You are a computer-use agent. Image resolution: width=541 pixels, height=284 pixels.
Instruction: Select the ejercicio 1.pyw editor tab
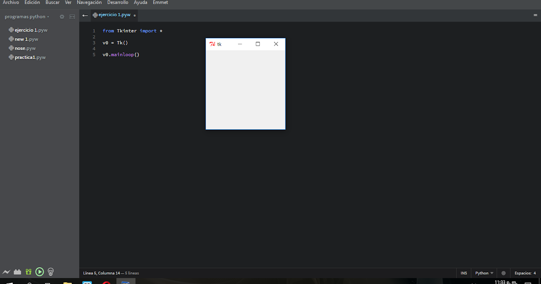click(114, 15)
